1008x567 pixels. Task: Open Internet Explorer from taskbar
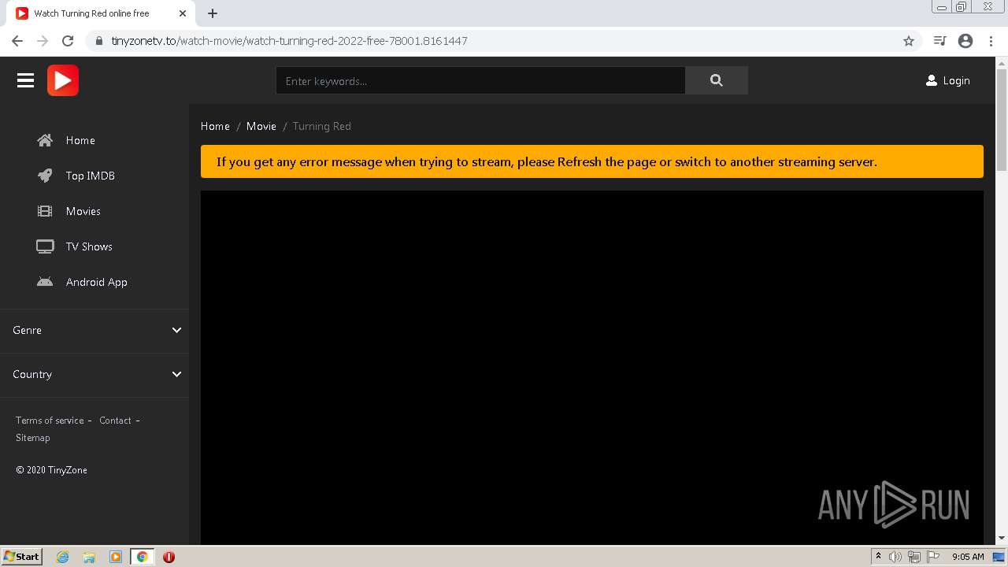pyautogui.click(x=63, y=557)
